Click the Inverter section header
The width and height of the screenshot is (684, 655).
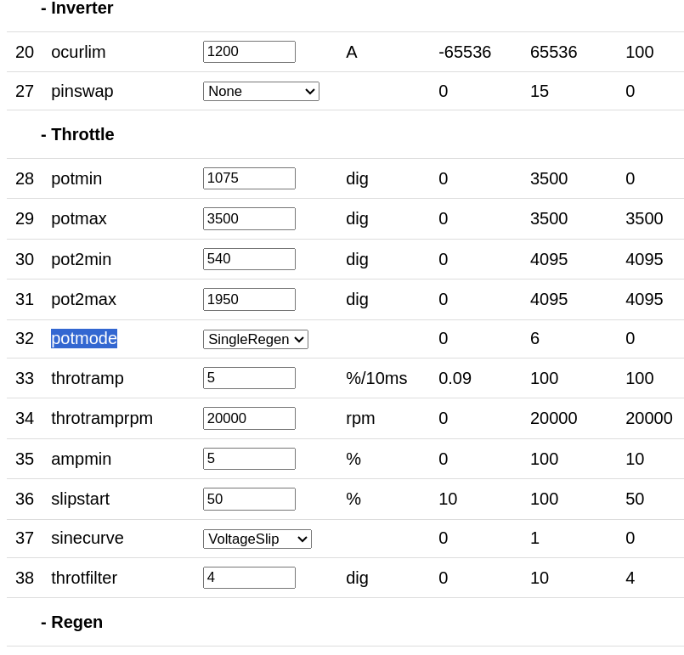pos(76,8)
